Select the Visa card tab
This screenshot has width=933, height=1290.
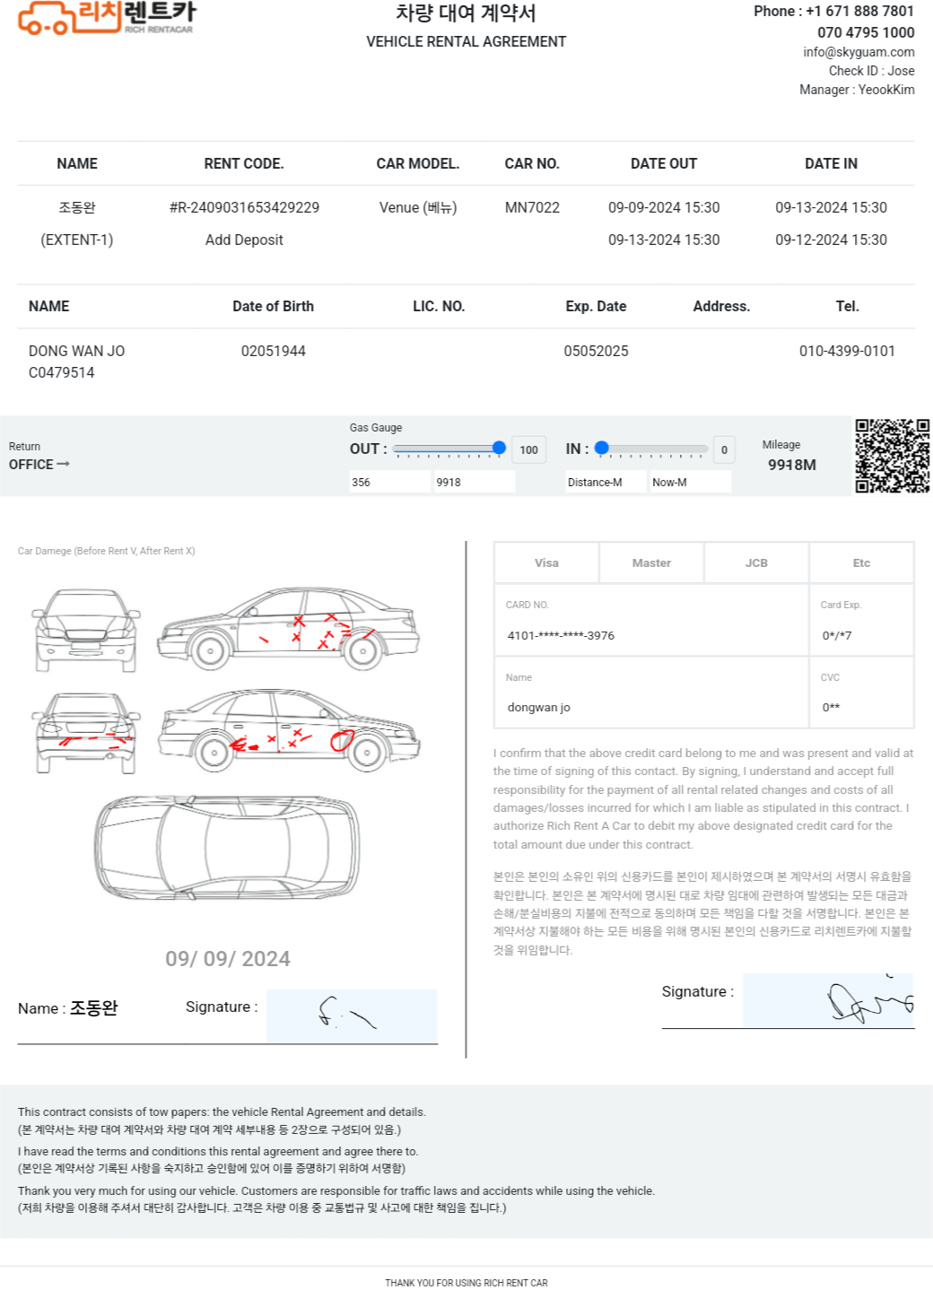pos(546,562)
